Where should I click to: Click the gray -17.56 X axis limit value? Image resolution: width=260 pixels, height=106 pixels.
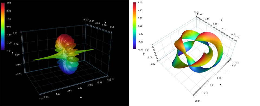[x=236, y=63]
